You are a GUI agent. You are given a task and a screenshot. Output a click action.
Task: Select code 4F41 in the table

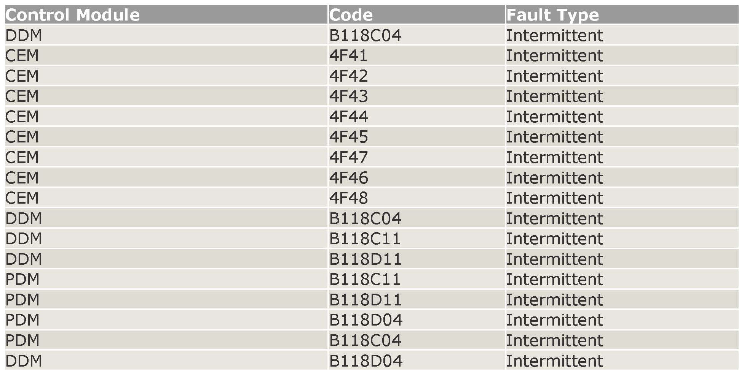coord(348,56)
